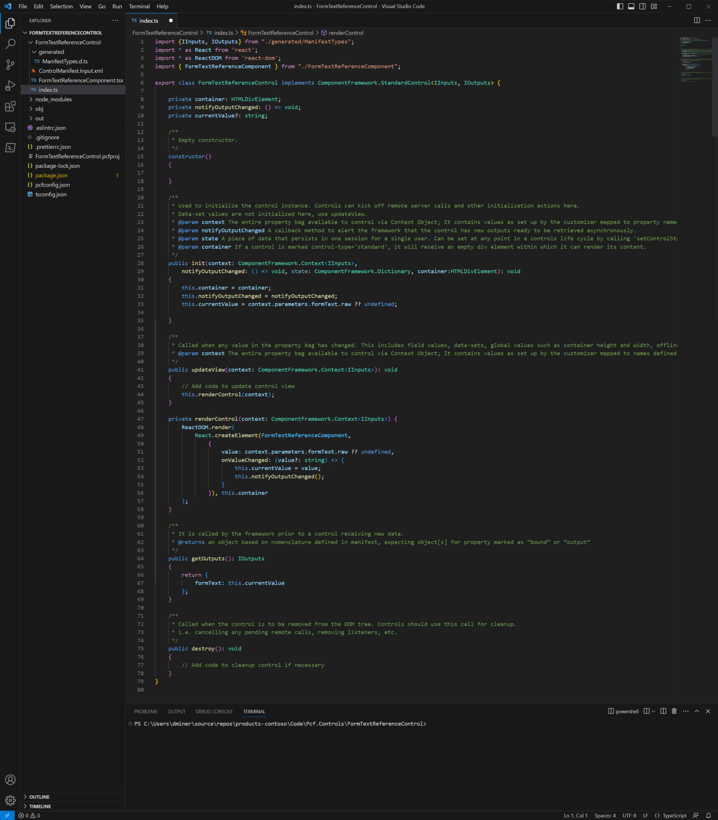The image size is (718, 820).
Task: Open the Extensions view
Action: pos(10,106)
